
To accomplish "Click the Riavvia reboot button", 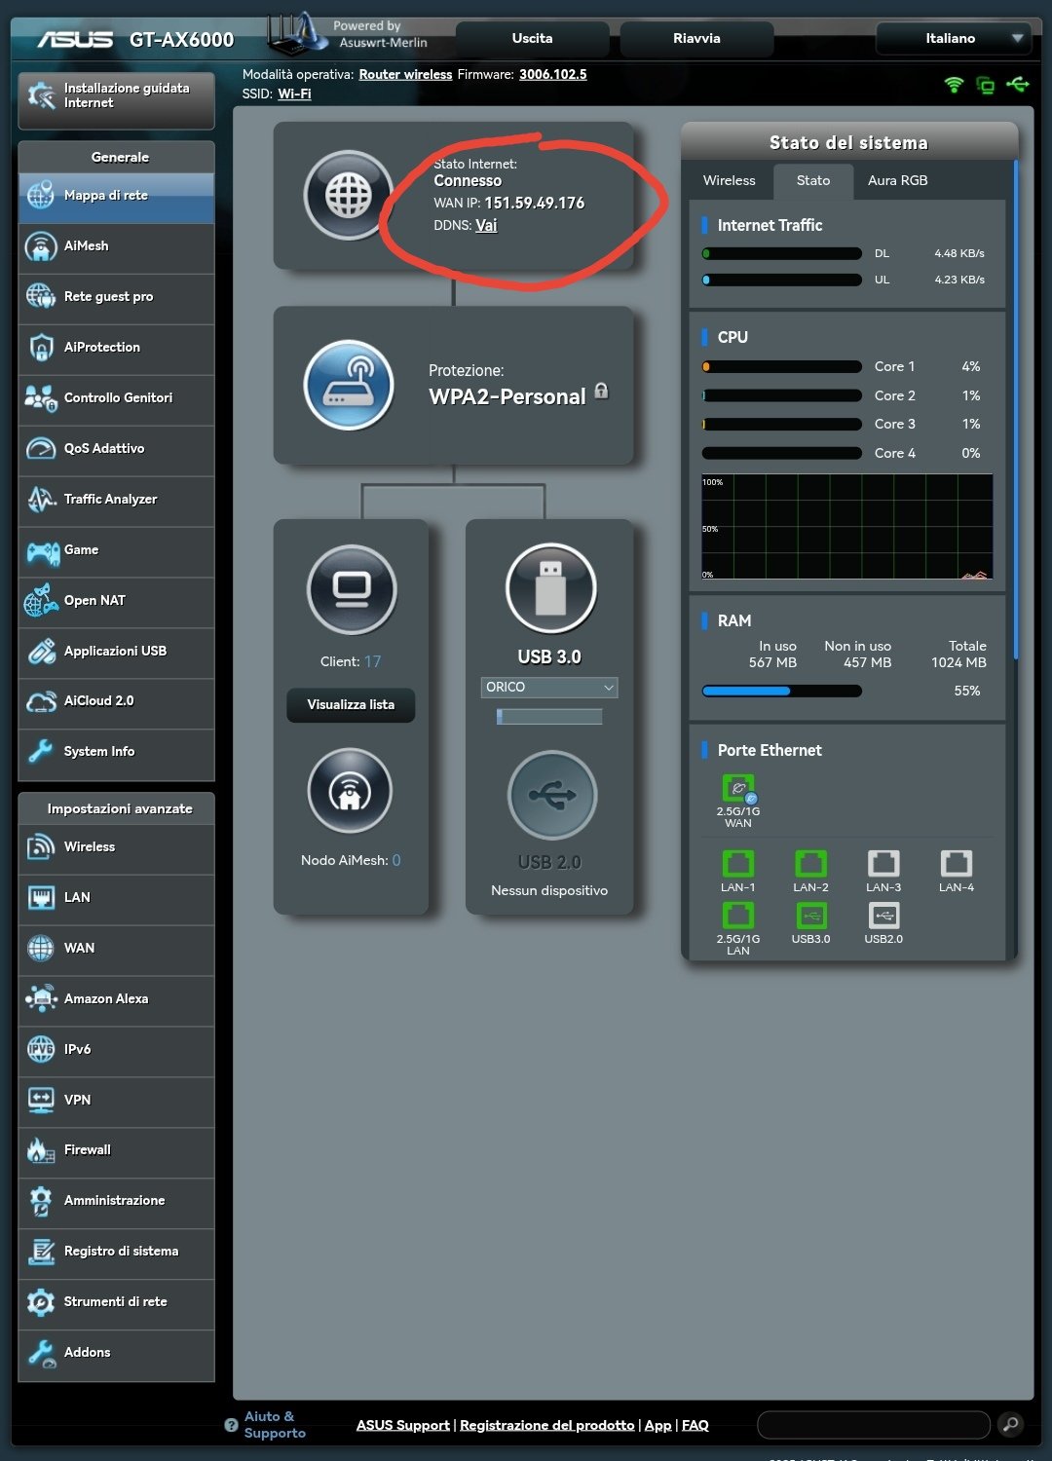I will pyautogui.click(x=696, y=39).
